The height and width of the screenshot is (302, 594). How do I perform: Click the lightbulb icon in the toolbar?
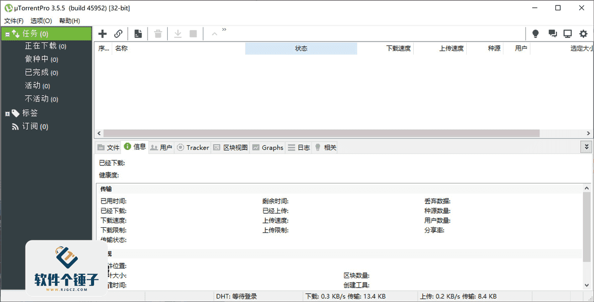(535, 34)
